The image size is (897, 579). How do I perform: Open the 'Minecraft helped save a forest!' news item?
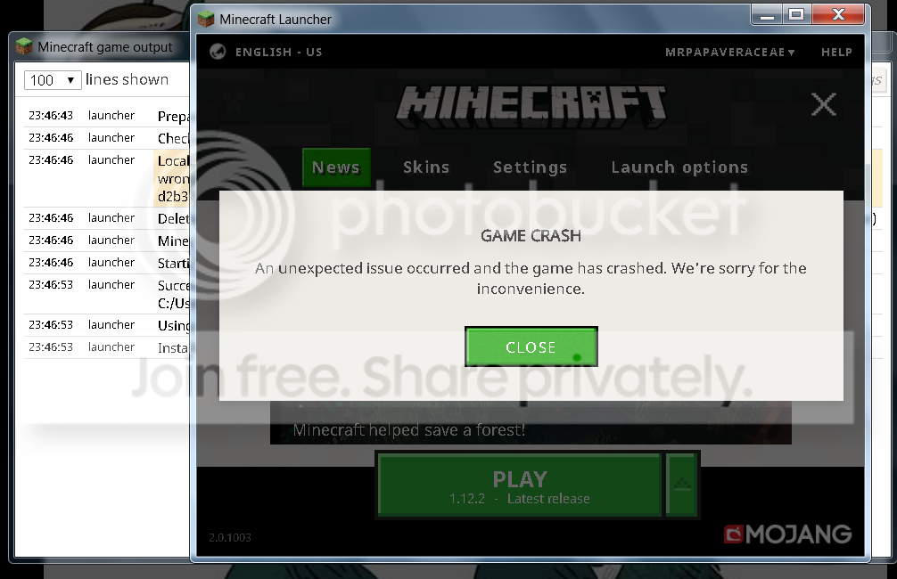coord(409,430)
